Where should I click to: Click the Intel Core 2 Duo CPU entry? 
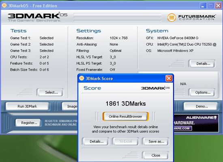[x=187, y=44]
